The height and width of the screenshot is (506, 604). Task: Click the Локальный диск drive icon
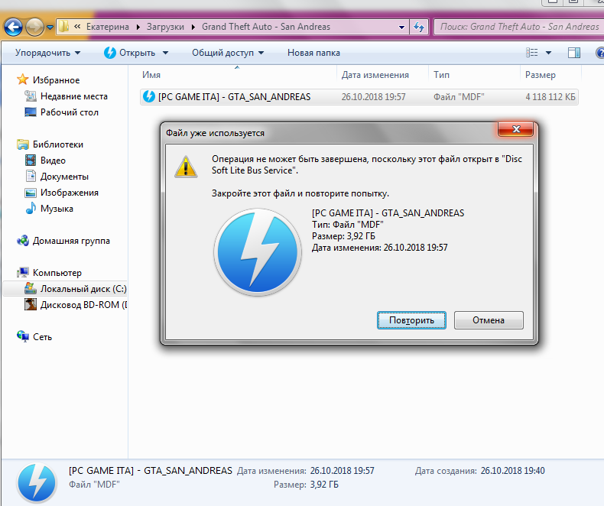click(x=31, y=288)
